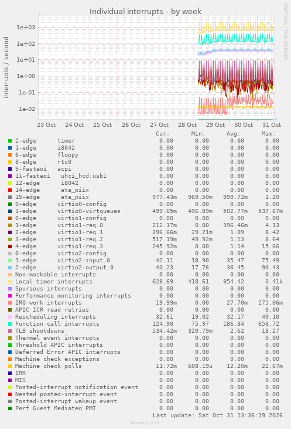This screenshot has height=429, width=291.
Task: Click the green swatch beside 2-edge timer
Action: click(10, 141)
